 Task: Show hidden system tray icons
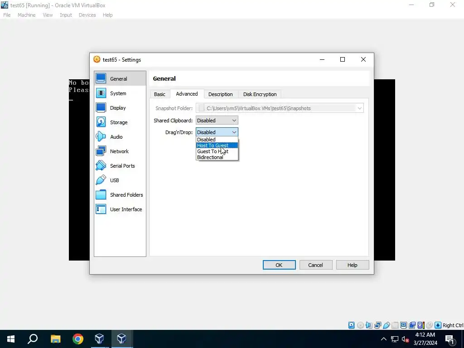pos(383,339)
